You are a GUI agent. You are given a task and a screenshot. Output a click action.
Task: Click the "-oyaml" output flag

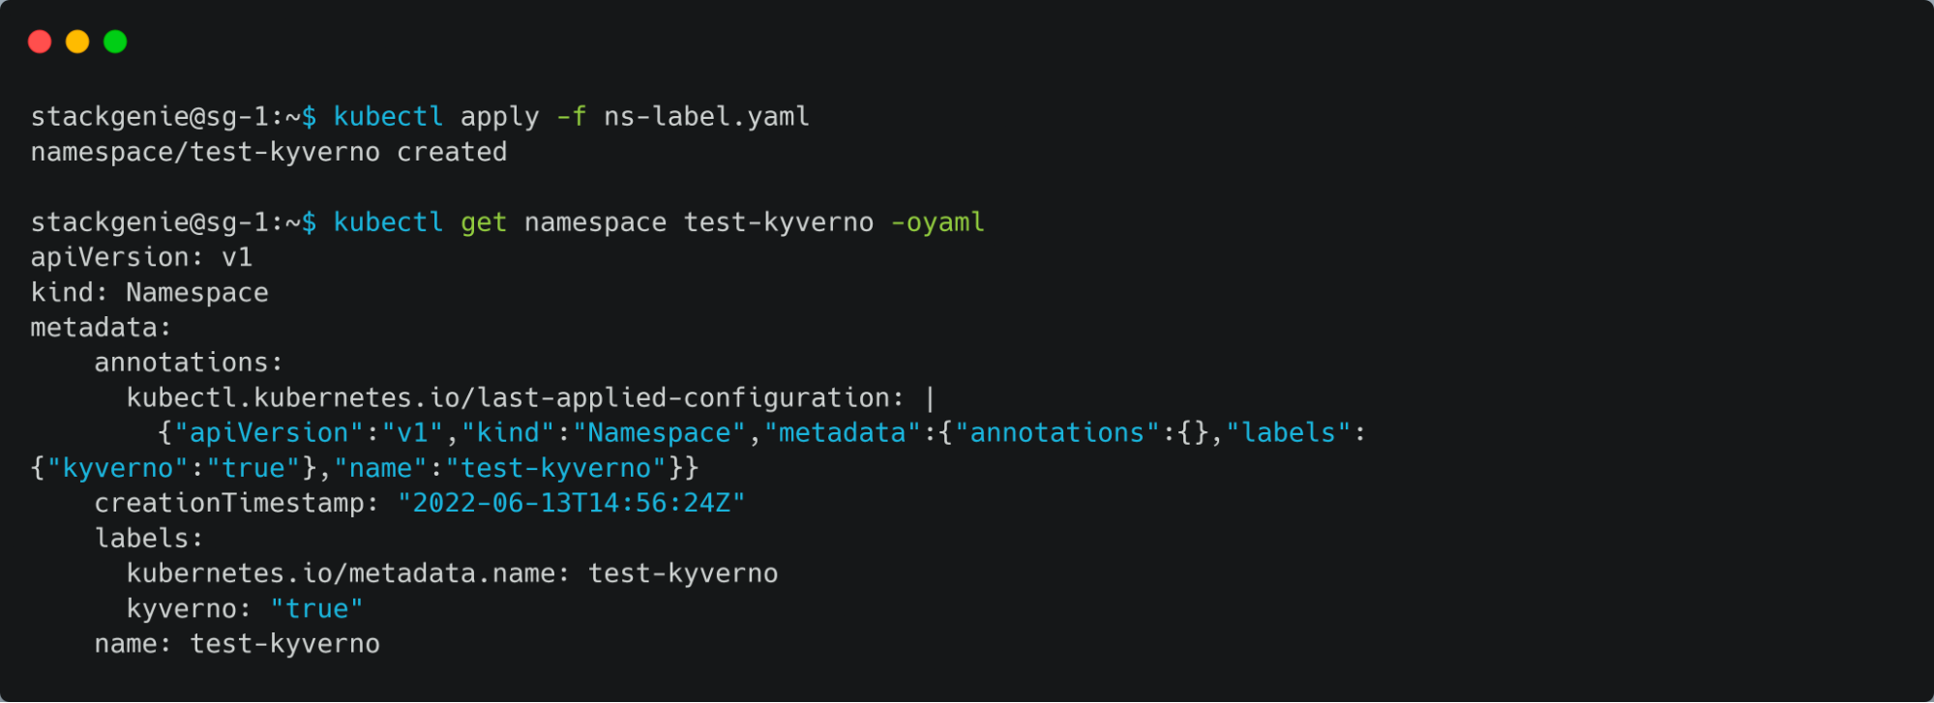pos(937,222)
